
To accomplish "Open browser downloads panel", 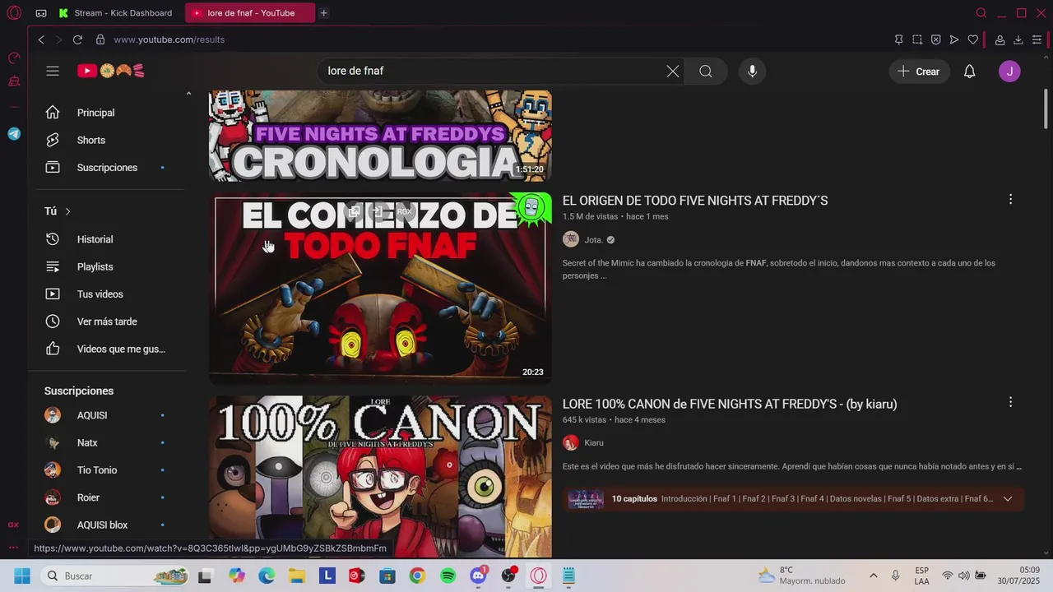I will pos(1018,39).
